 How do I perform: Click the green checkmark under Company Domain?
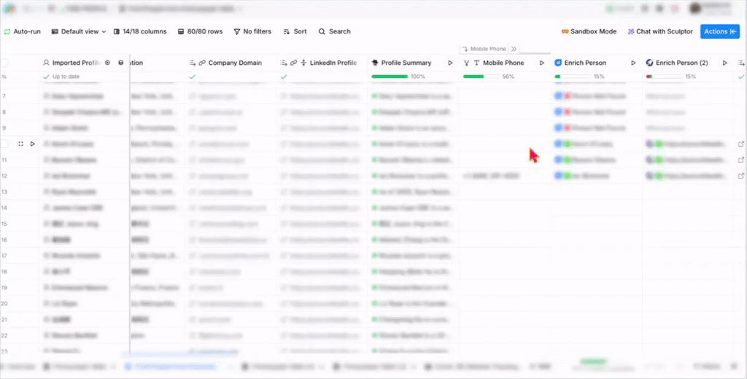tap(192, 77)
